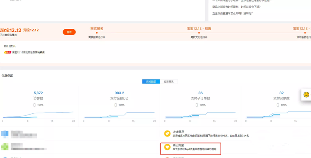Open the yellow smiley face feedback widget
The width and height of the screenshot is (311, 158).
click(x=306, y=95)
